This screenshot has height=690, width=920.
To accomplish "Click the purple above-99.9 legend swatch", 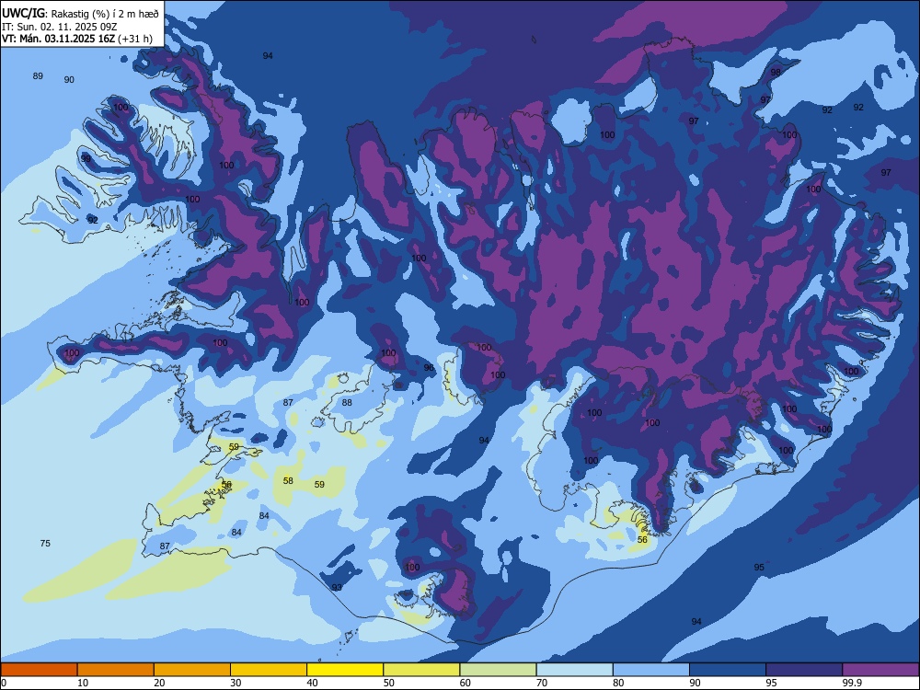I will pos(880,670).
